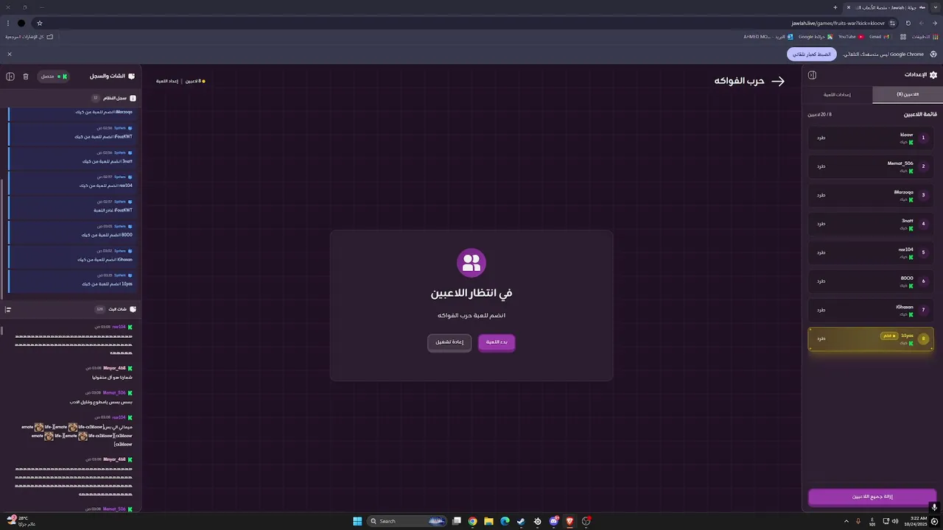
Task: Click the Windows taskbar search box
Action: pos(407,521)
